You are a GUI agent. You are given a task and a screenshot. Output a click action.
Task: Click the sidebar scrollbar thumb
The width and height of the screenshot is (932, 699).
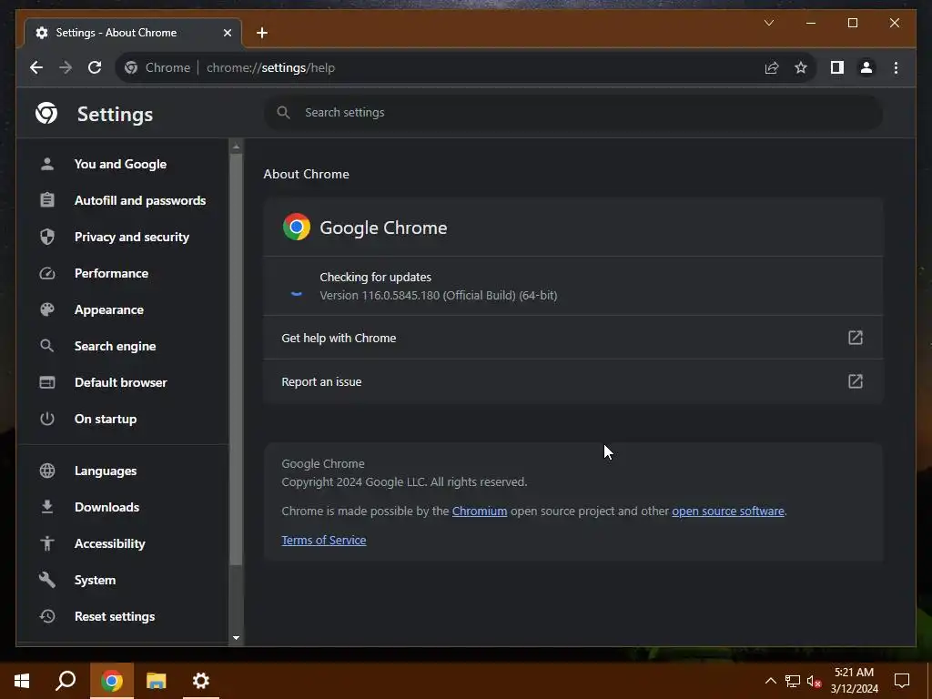click(x=236, y=360)
